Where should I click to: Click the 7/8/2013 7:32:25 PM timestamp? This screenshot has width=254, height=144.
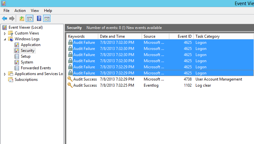tap(117, 85)
